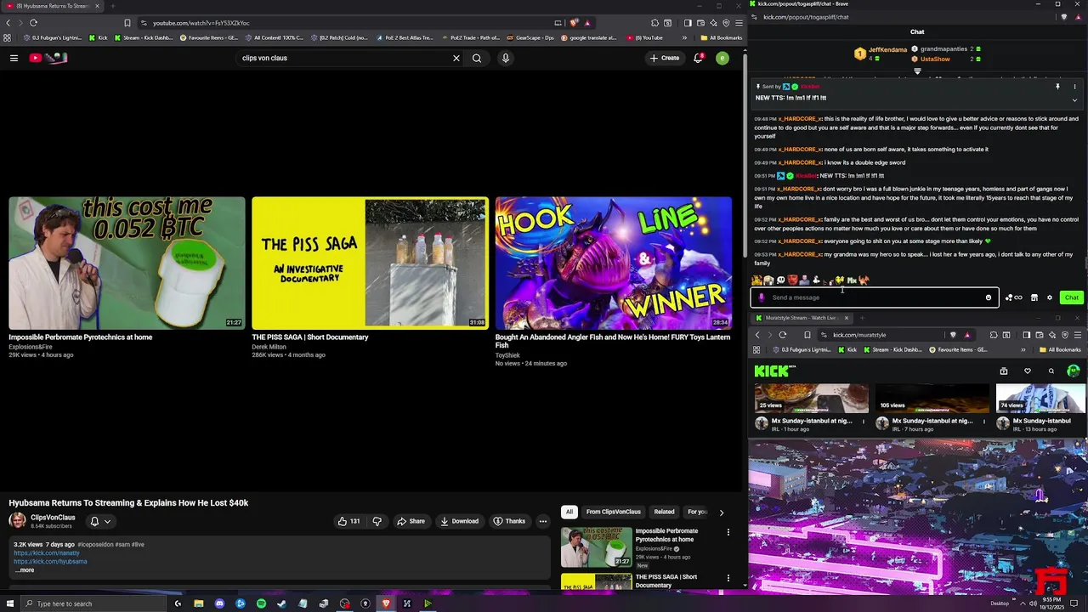Open options for THE PISS SAGA sidebar video
This screenshot has width=1088, height=612.
point(728,578)
